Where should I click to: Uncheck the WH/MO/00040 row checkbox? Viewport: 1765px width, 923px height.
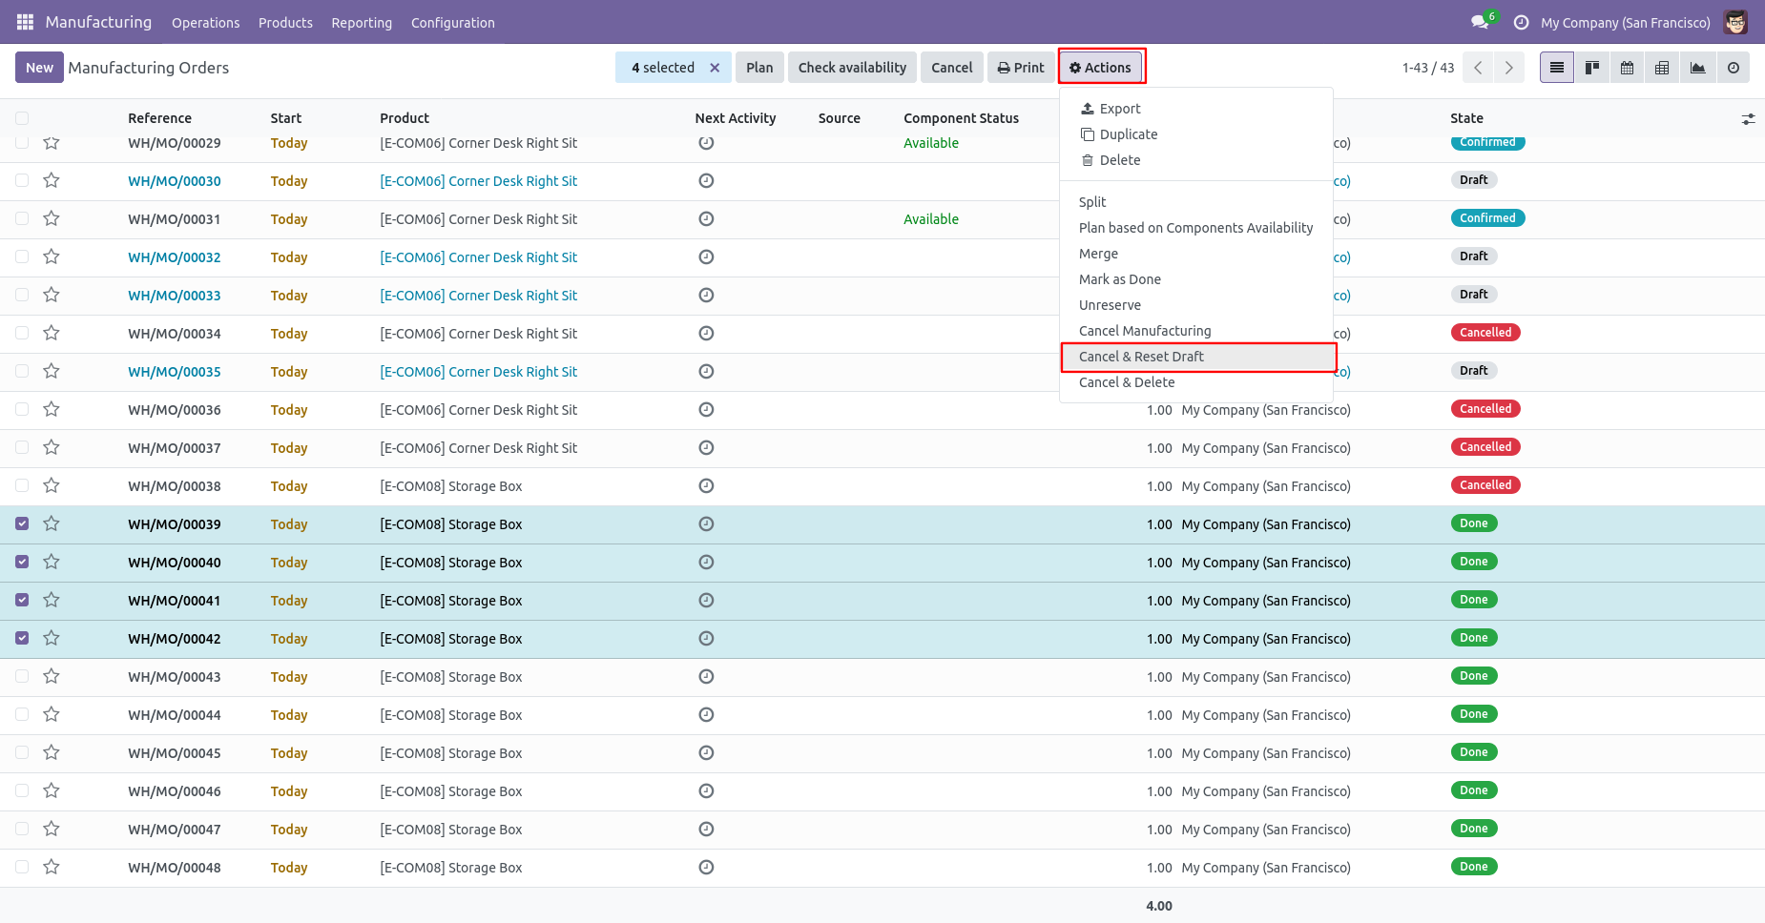(x=22, y=562)
